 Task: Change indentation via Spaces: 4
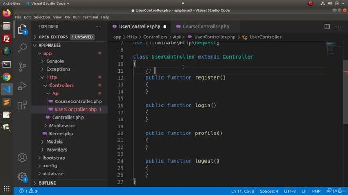pos(269,191)
